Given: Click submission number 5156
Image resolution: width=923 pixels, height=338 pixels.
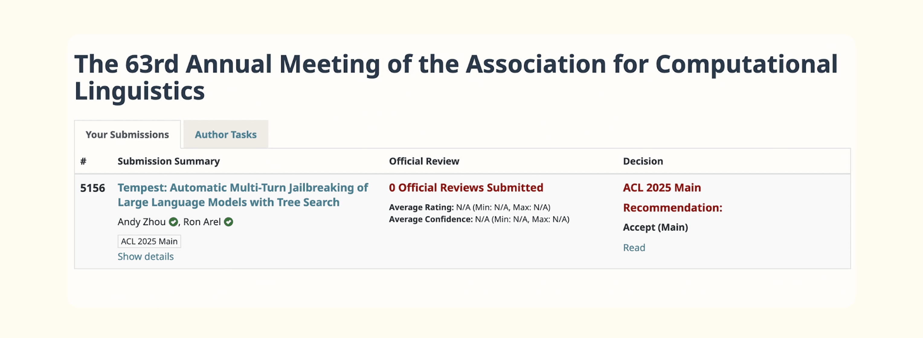Looking at the screenshot, I should [x=92, y=188].
